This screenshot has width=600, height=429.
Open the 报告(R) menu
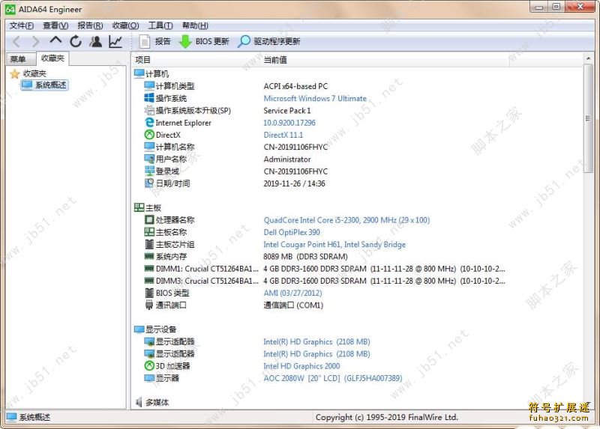click(90, 25)
